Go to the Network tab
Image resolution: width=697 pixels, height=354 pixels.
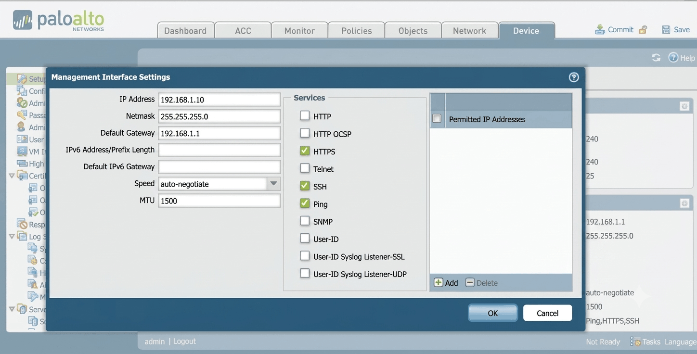(469, 30)
